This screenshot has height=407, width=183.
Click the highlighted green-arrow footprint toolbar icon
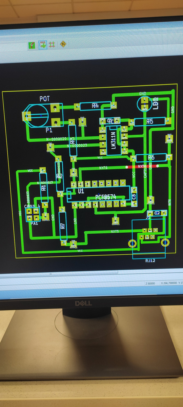(42, 45)
